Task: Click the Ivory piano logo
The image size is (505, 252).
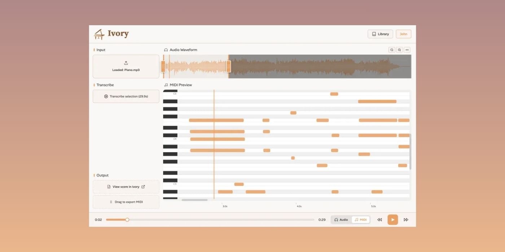Action: point(99,34)
